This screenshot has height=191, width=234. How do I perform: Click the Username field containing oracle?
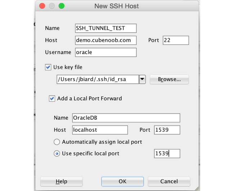point(105,52)
